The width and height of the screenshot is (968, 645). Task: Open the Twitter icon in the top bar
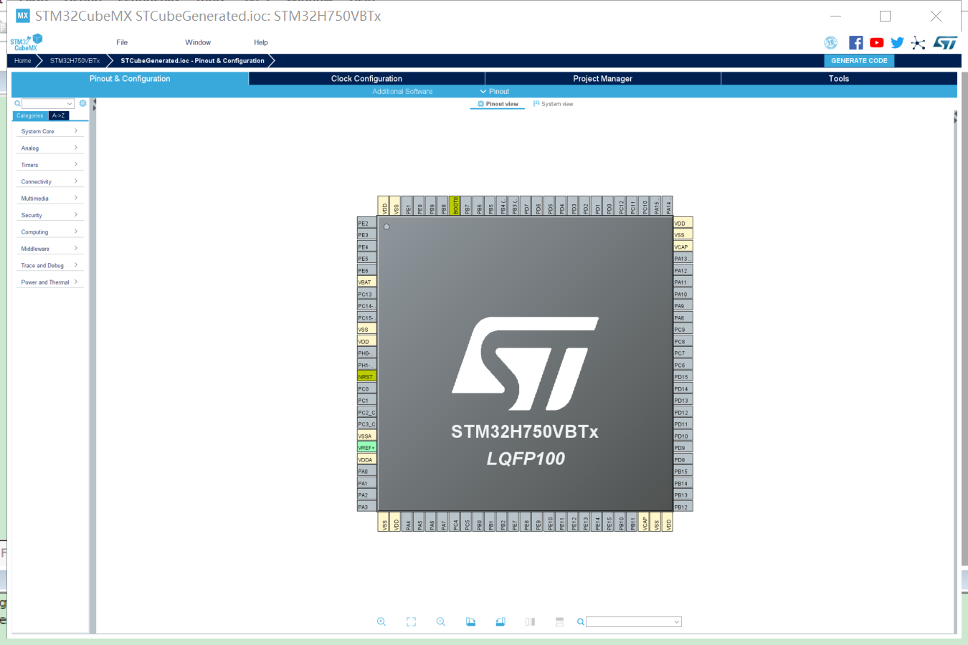pyautogui.click(x=897, y=42)
